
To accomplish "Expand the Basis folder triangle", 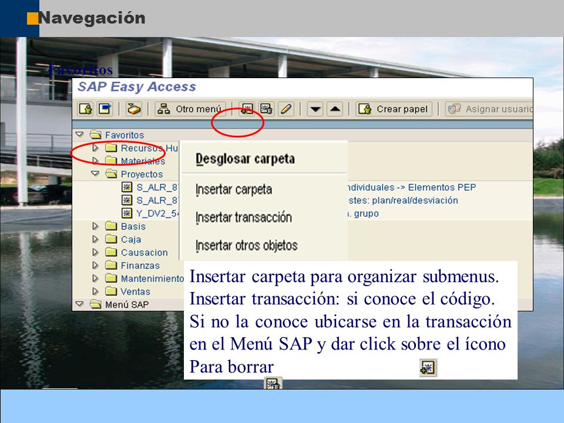I will [x=95, y=226].
